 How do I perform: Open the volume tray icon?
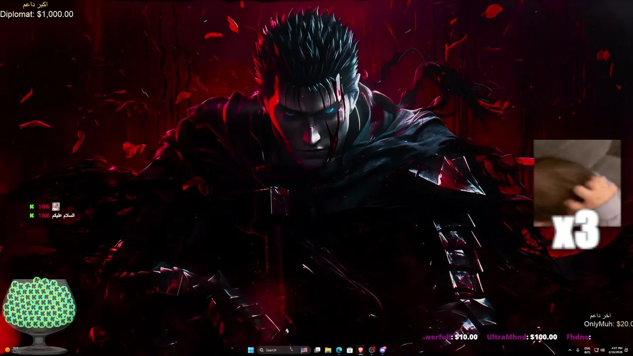click(x=602, y=350)
